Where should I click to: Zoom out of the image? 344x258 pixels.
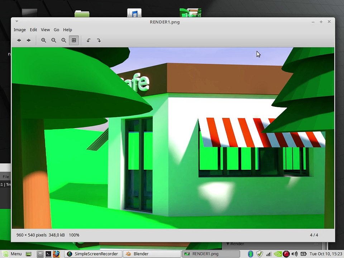click(53, 40)
